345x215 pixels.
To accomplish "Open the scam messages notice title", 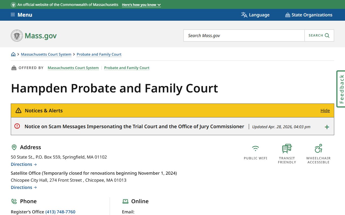I will [x=134, y=126].
